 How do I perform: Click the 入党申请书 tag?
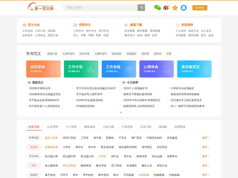68,54
